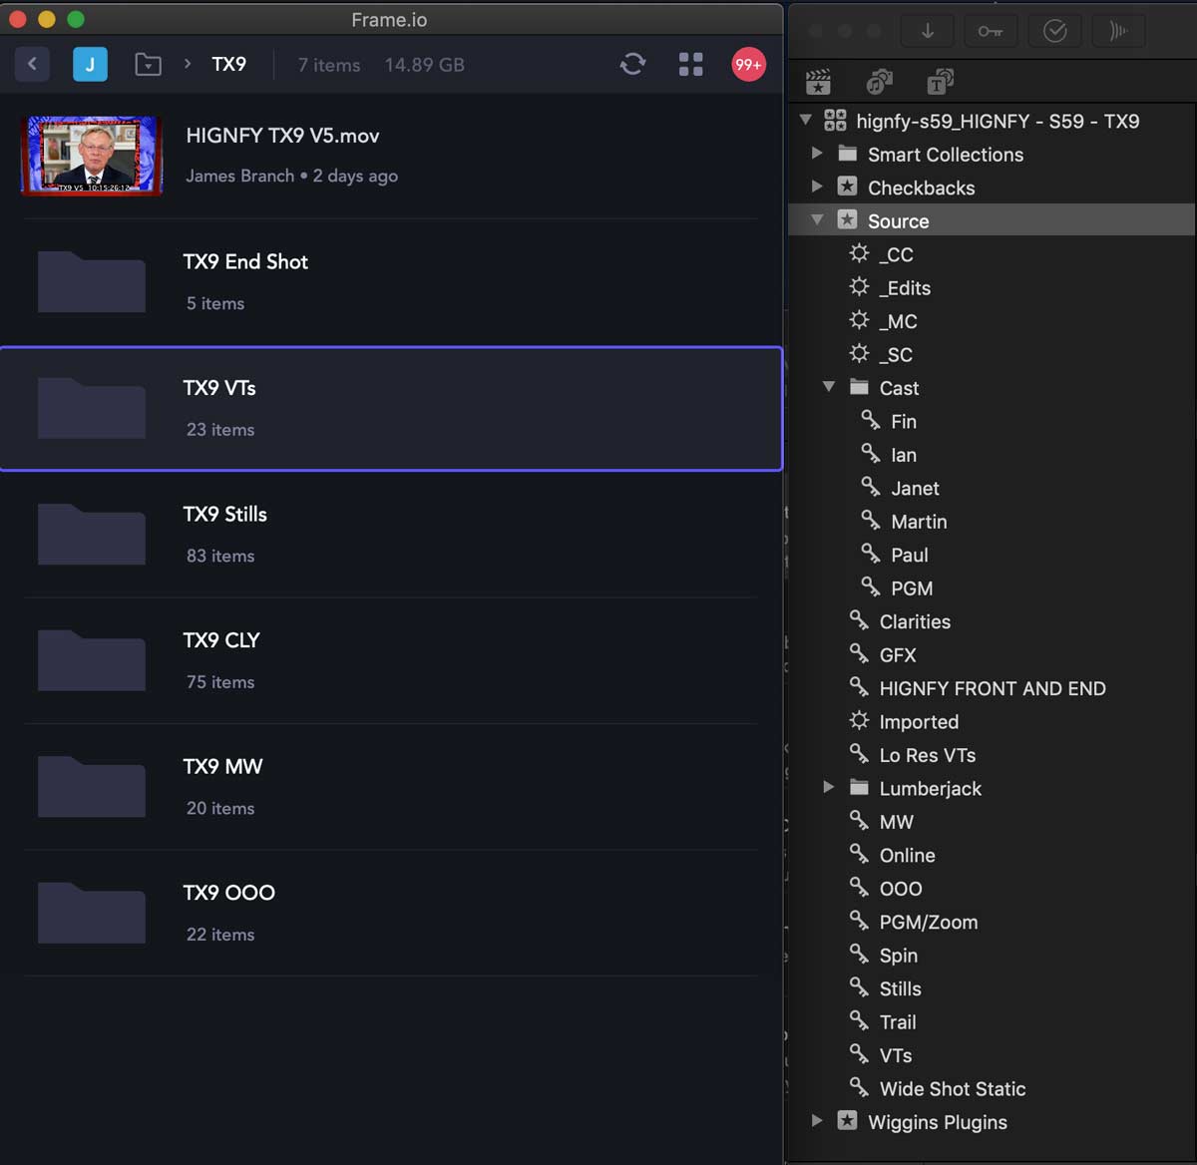Expand the Lumberjack folder
The height and width of the screenshot is (1165, 1197).
coord(829,787)
